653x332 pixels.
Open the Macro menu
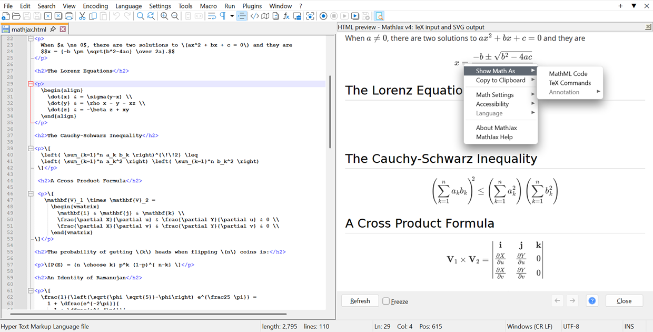pyautogui.click(x=209, y=6)
